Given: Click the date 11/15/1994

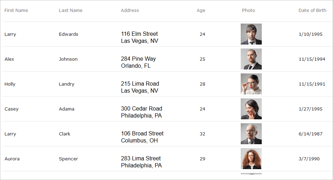Looking at the screenshot, I should pyautogui.click(x=312, y=59).
